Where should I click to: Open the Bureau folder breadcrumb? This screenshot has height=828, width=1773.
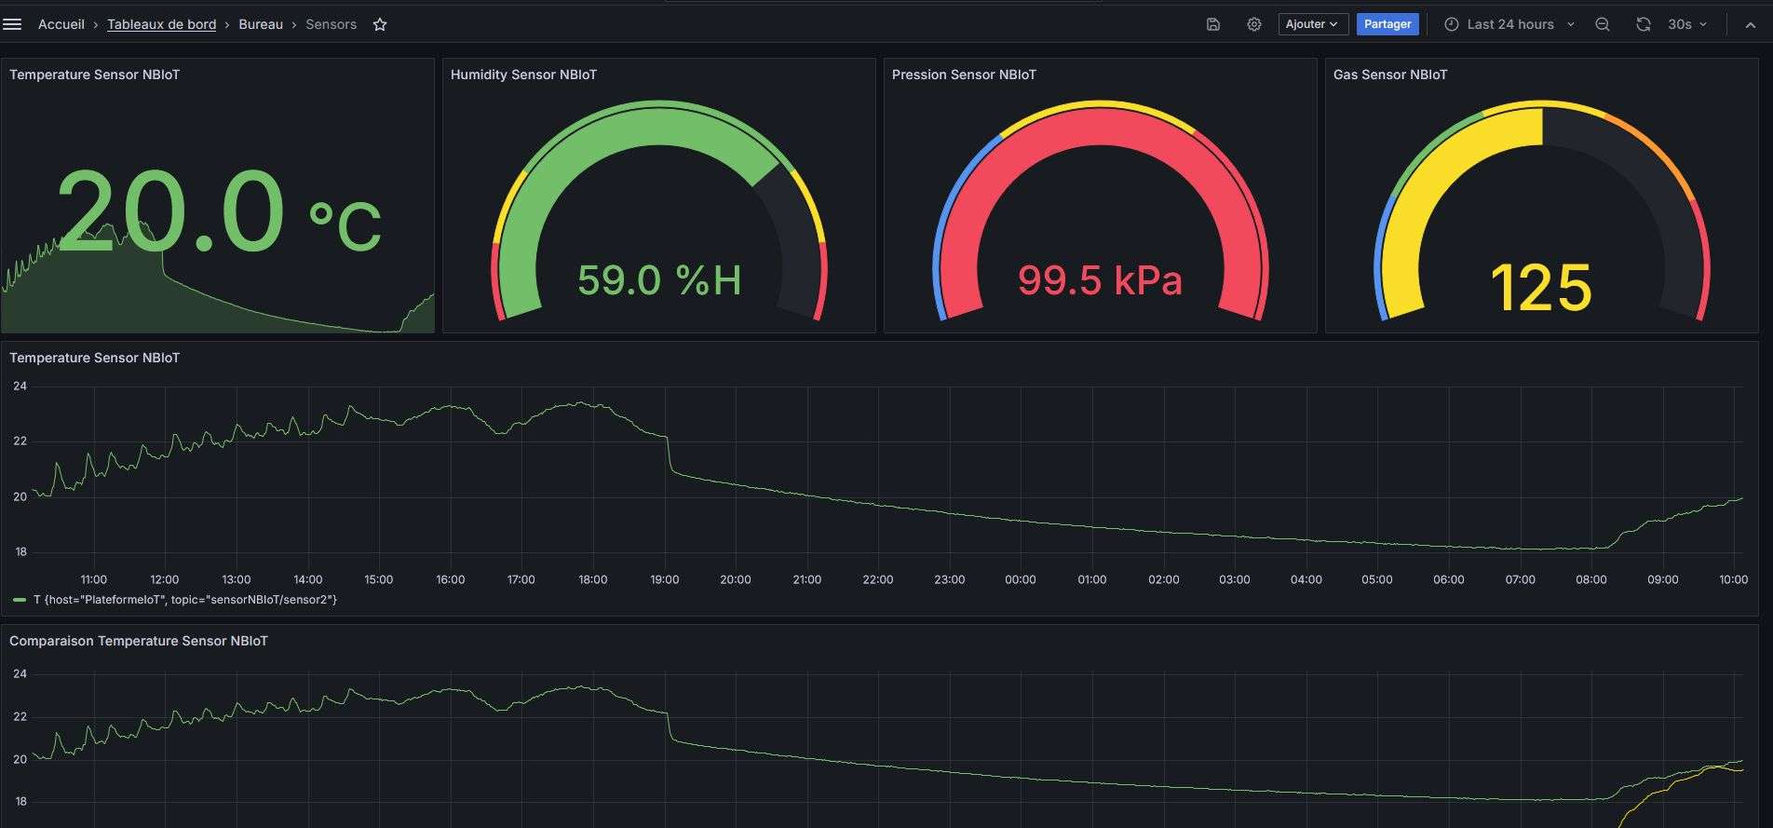point(261,24)
